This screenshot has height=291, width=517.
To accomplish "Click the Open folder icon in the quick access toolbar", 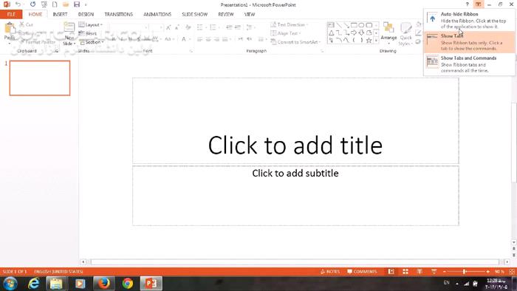I will [66, 4].
